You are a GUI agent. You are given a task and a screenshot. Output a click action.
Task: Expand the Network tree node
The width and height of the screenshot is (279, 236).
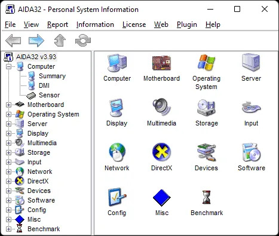tap(8, 171)
